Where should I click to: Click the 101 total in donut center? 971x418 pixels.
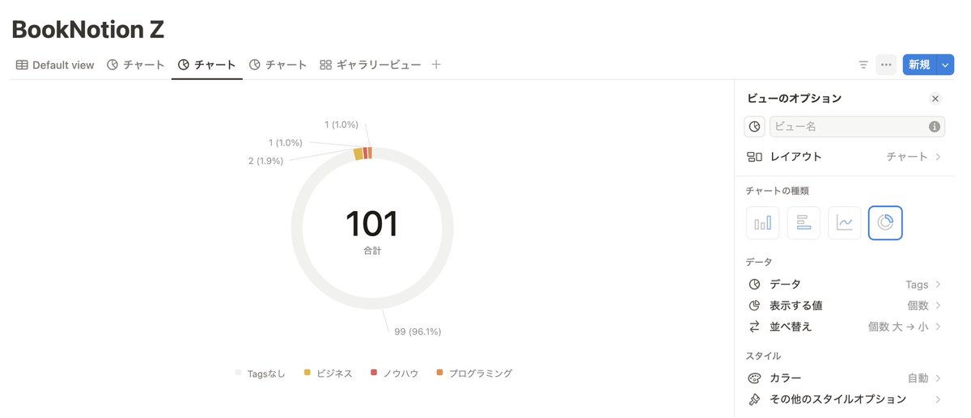[x=372, y=224]
